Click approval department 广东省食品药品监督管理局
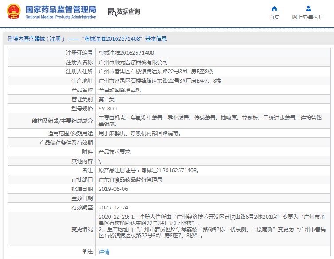Image resolution: width=334 pixels, height=259 pixels. 130,180
